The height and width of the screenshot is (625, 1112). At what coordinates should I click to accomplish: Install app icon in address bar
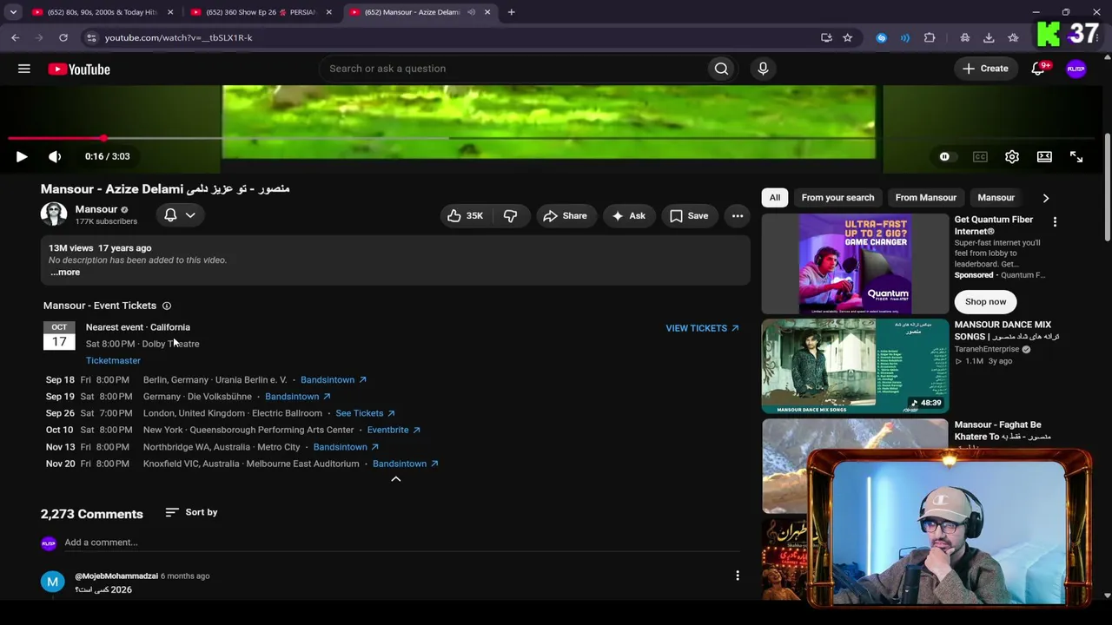coord(826,37)
